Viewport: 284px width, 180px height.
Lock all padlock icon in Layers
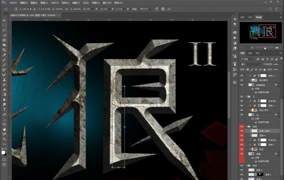pos(264,70)
